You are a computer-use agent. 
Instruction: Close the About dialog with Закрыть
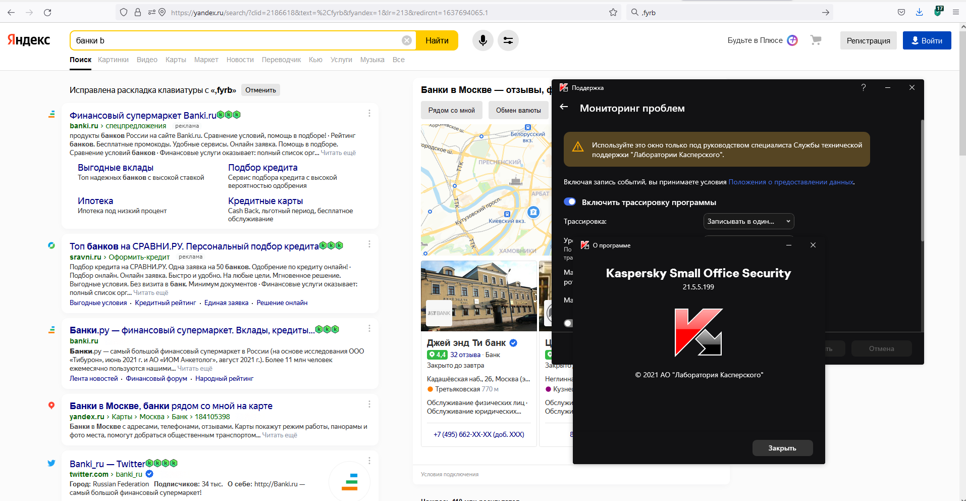tap(782, 448)
